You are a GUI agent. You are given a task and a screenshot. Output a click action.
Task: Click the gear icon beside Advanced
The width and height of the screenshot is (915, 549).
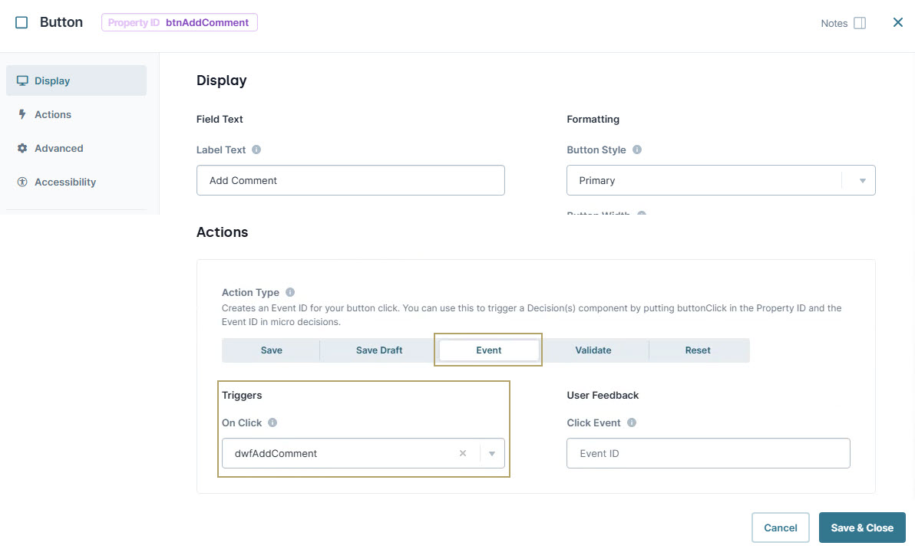coord(22,148)
